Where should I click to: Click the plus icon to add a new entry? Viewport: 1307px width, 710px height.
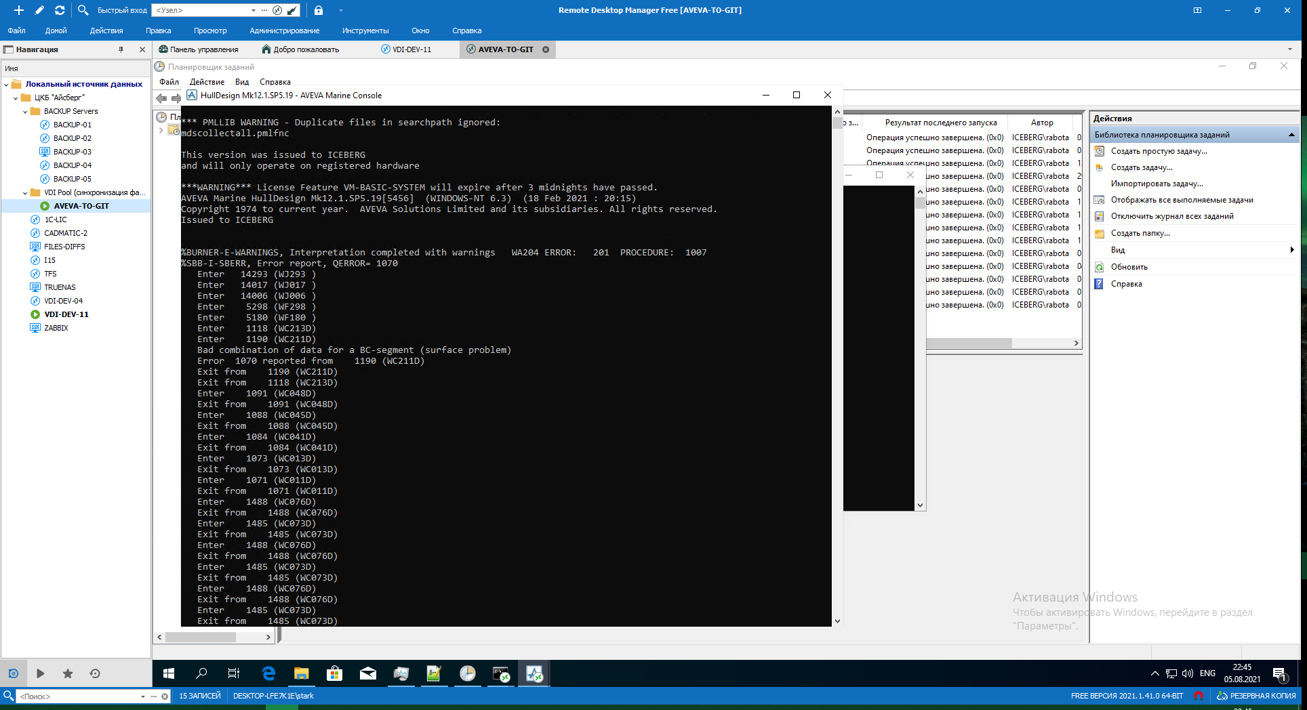pyautogui.click(x=19, y=10)
